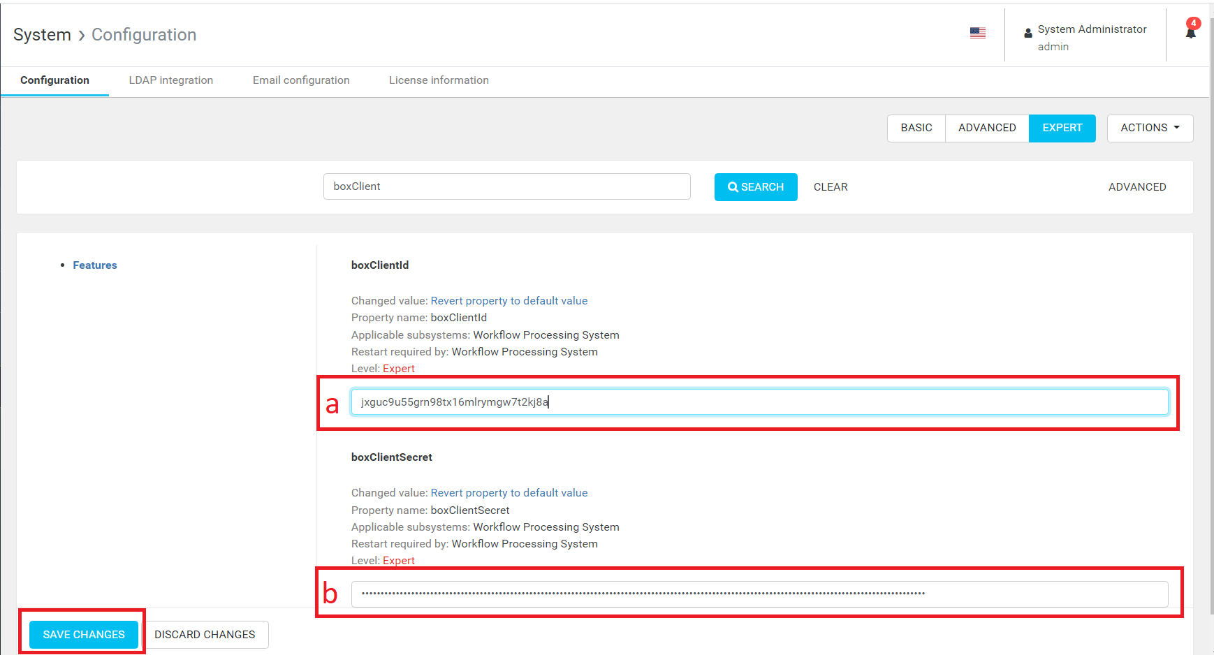The width and height of the screenshot is (1214, 655).
Task: Switch to the ADVANCED configuration level
Action: click(x=986, y=128)
